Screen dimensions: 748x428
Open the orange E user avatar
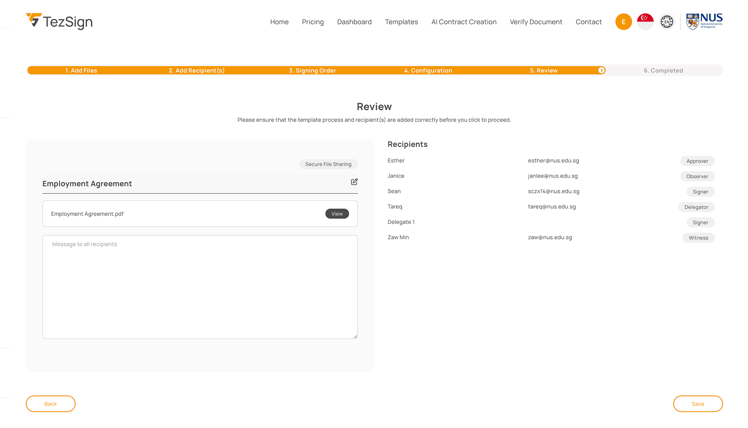623,22
